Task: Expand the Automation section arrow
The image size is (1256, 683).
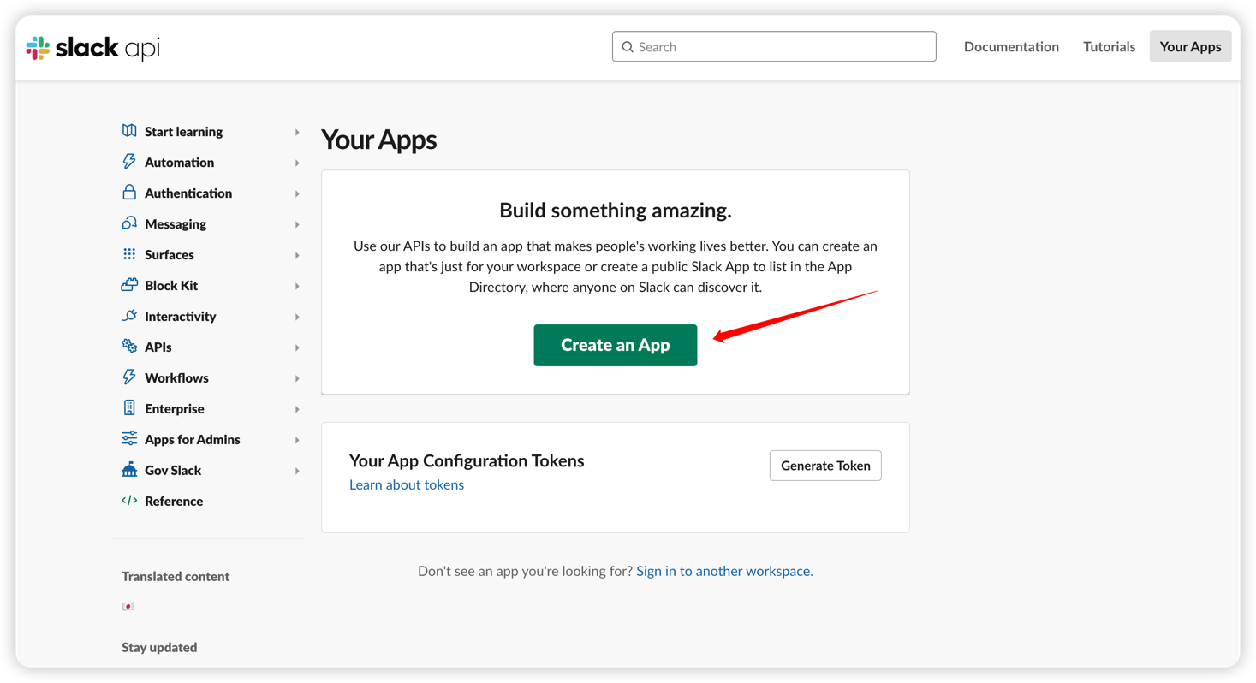Action: click(297, 163)
